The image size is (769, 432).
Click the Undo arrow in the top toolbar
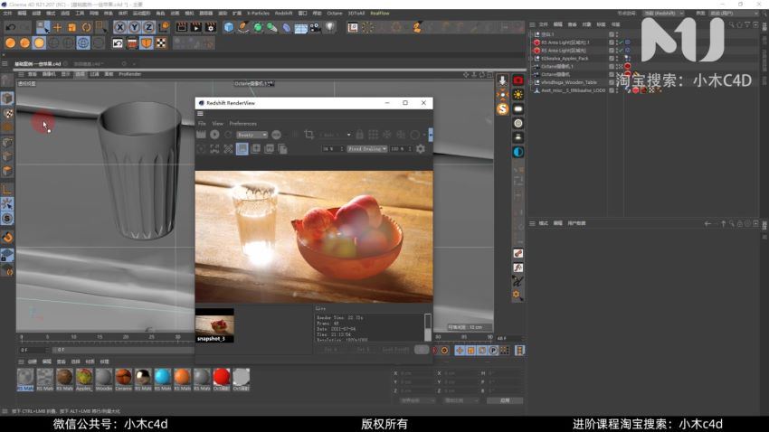pos(10,27)
